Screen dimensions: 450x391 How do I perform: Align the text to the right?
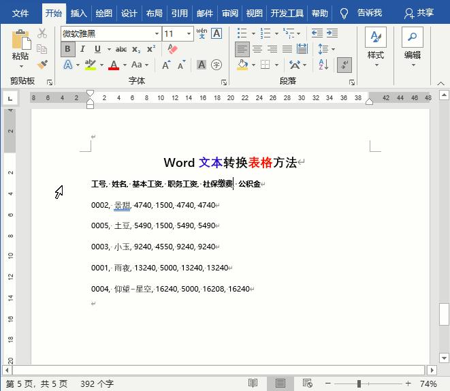[x=272, y=49]
